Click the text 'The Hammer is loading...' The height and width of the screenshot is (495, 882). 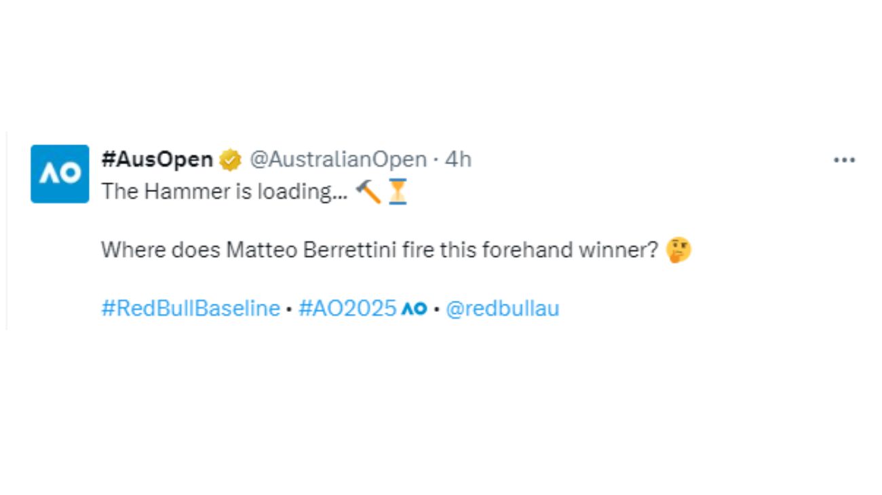224,191
